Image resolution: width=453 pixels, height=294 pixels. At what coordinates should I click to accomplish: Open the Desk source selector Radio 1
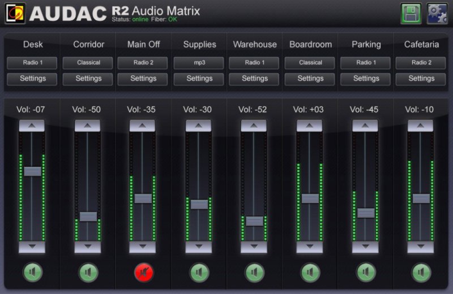pyautogui.click(x=32, y=63)
